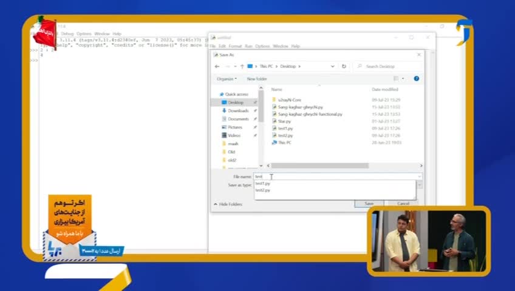Open recent locations dropdown arrow
The height and width of the screenshot is (291, 515).
tap(235, 66)
